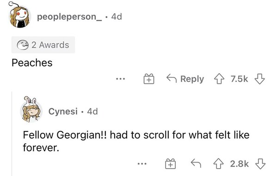
Task: Open Cynesi username profile link
Action: [63, 111]
